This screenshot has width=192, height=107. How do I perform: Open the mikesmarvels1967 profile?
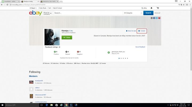tap(41, 95)
